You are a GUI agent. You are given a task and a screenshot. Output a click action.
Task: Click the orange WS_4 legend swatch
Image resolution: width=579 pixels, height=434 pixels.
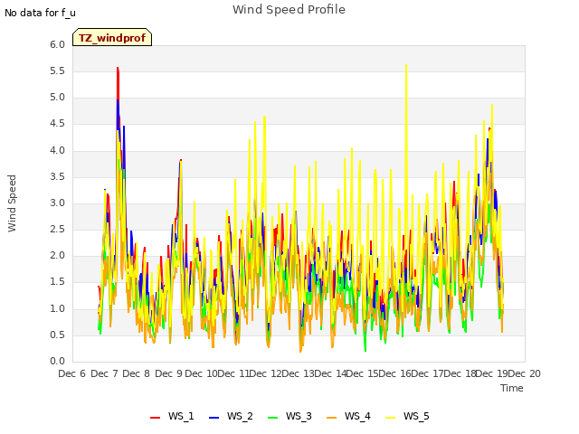[332, 418]
